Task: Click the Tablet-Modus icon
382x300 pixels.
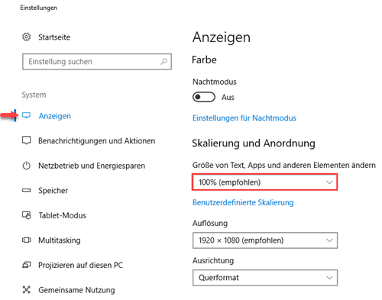Action: pos(26,215)
